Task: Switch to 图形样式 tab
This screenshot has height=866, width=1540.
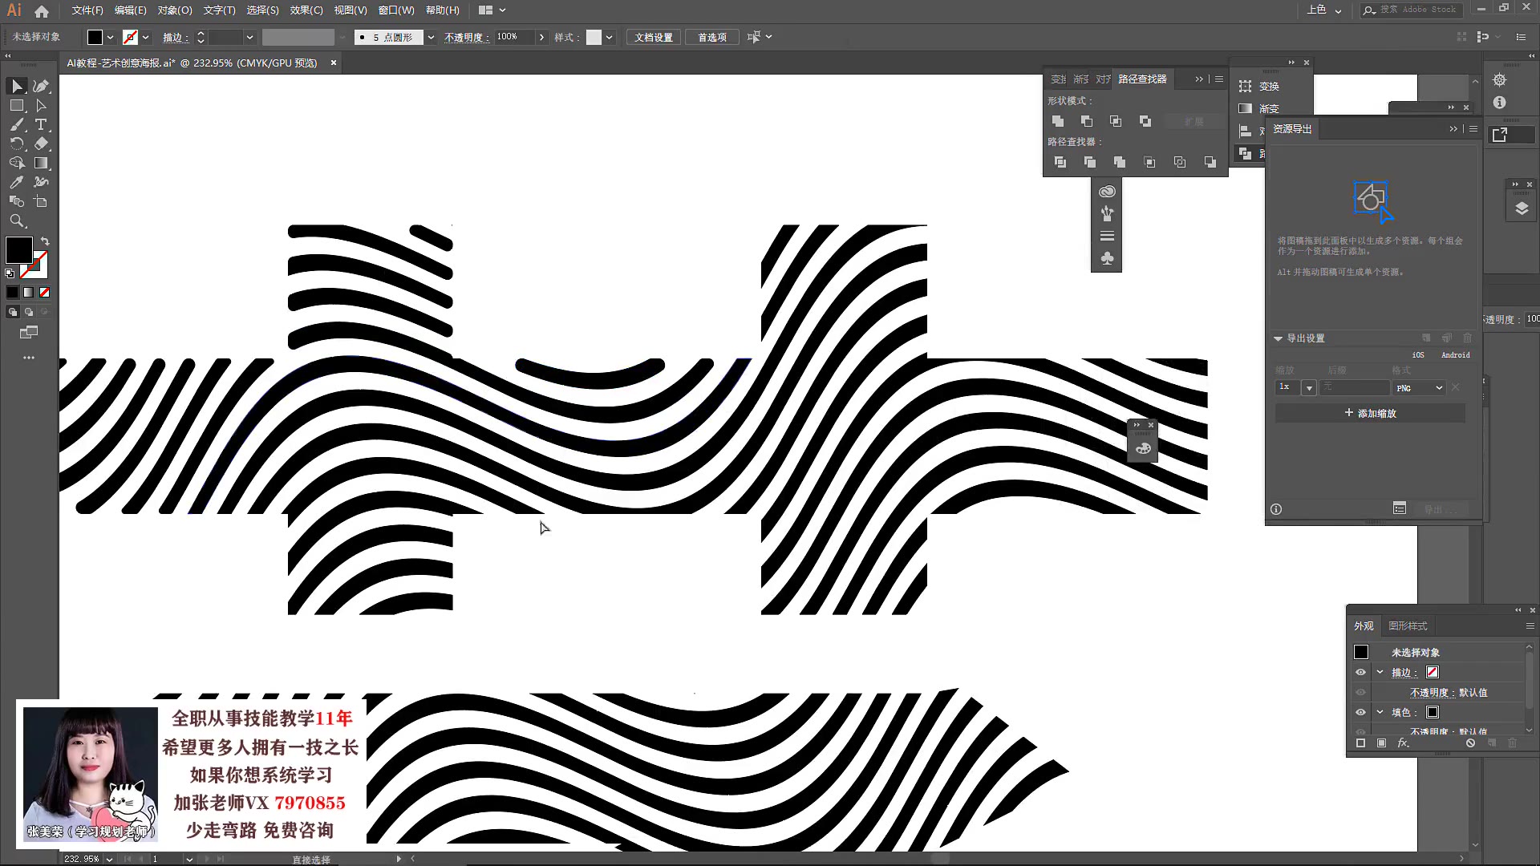Action: coord(1408,625)
